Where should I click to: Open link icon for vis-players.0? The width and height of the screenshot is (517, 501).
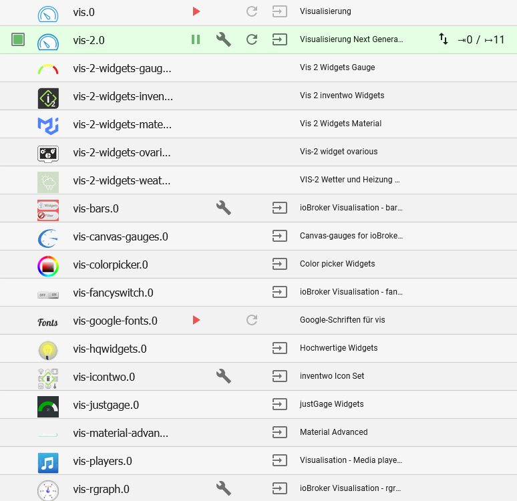pyautogui.click(x=280, y=460)
